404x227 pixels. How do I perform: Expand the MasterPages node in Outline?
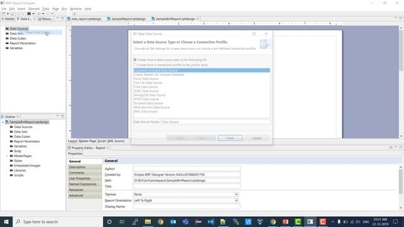(7, 156)
